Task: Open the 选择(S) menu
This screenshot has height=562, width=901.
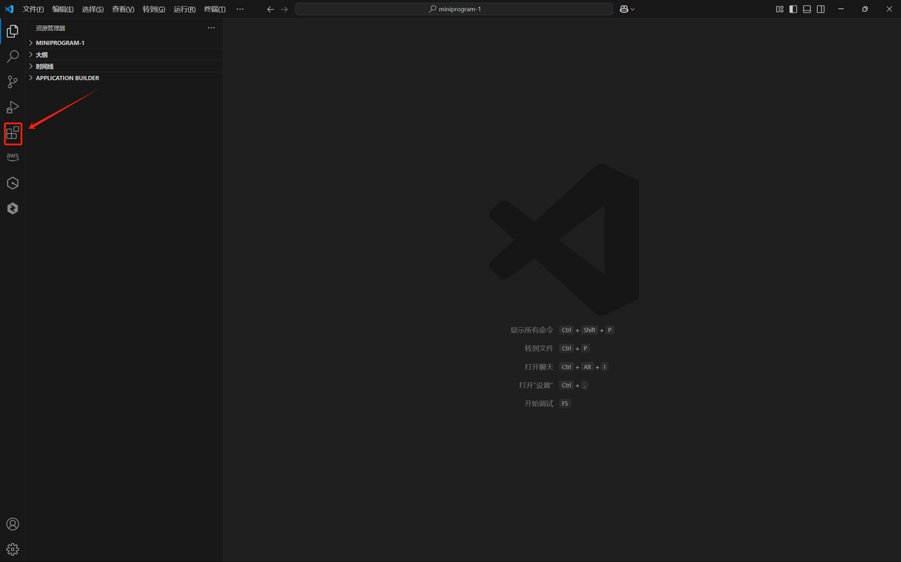Action: 92,9
